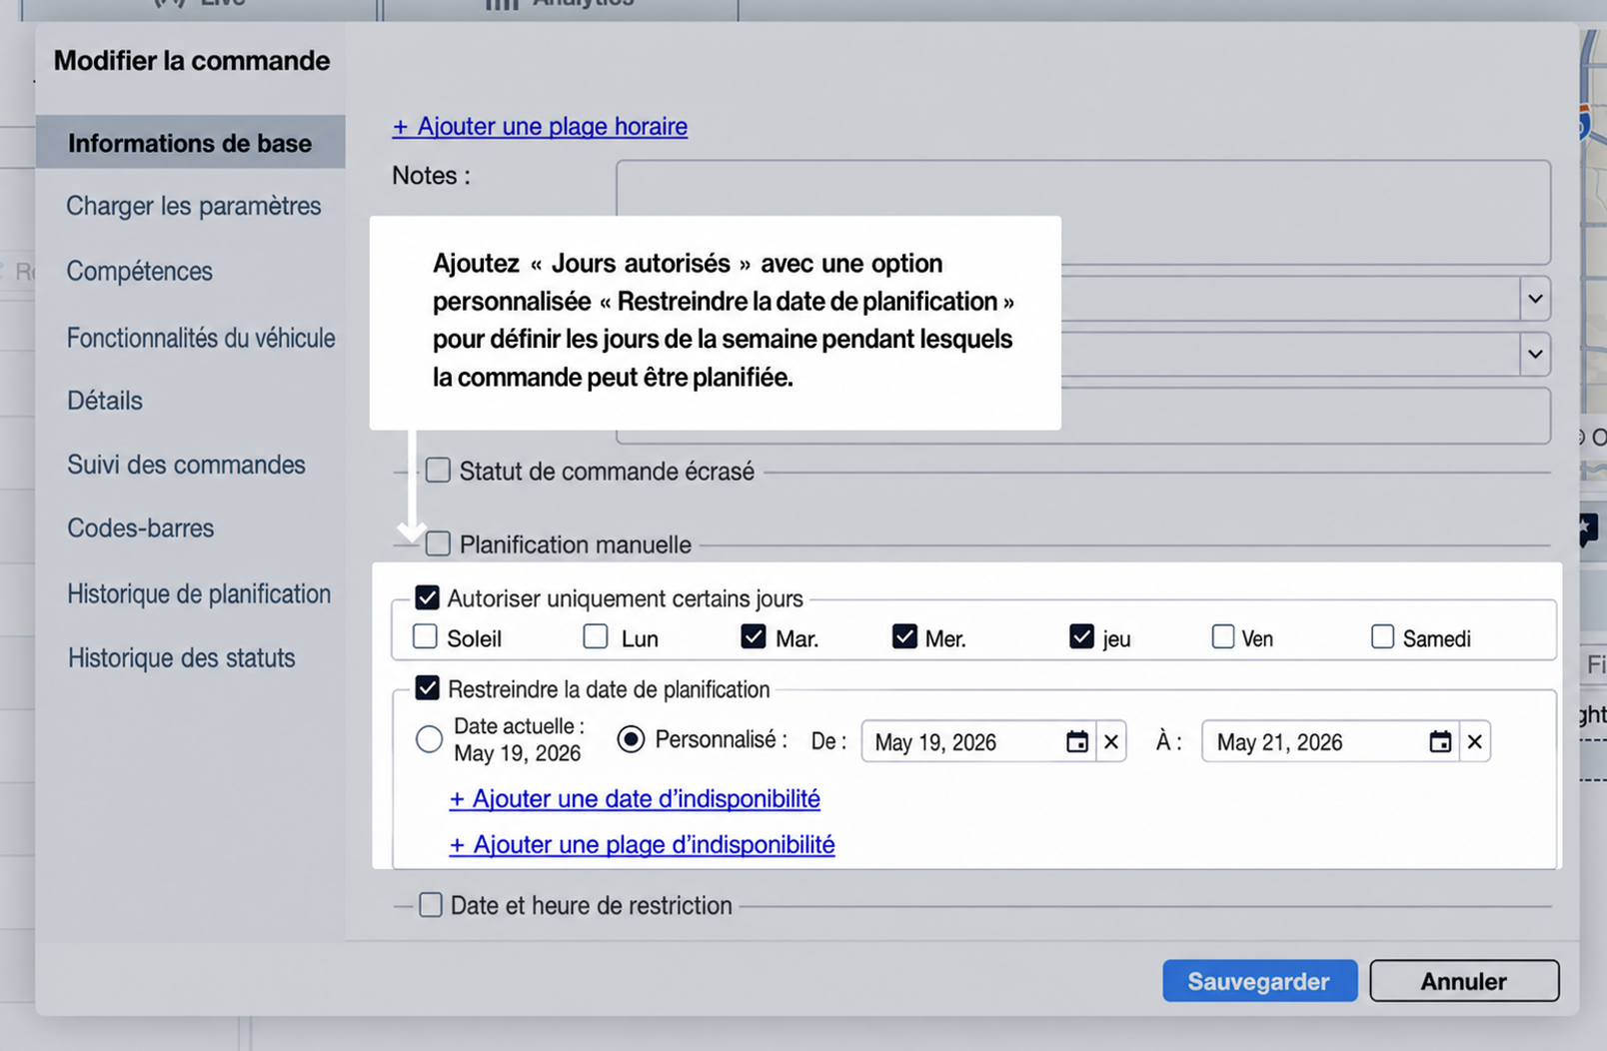Screen dimensions: 1607x1051
Task: Check the Soleil day checkbox
Action: click(426, 636)
